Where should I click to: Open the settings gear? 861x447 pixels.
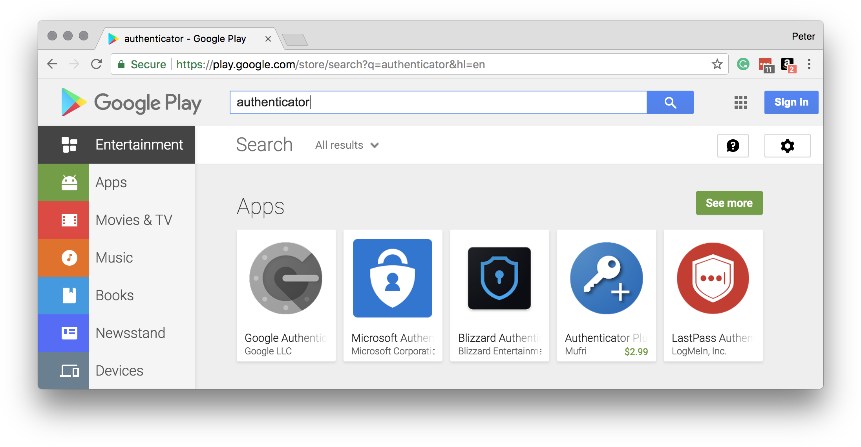(x=787, y=146)
